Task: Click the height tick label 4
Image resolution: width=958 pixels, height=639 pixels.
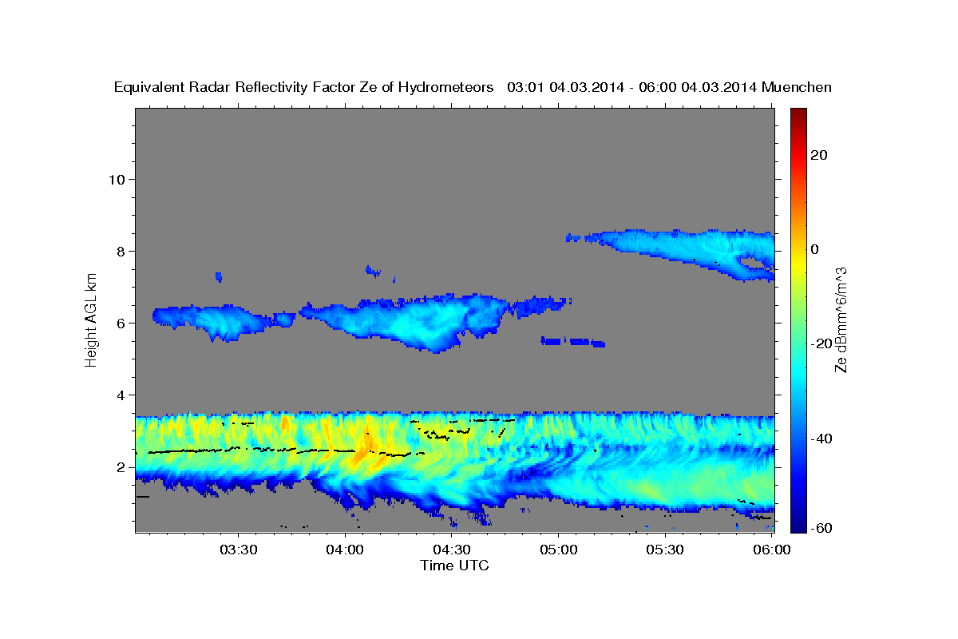Action: tap(121, 395)
